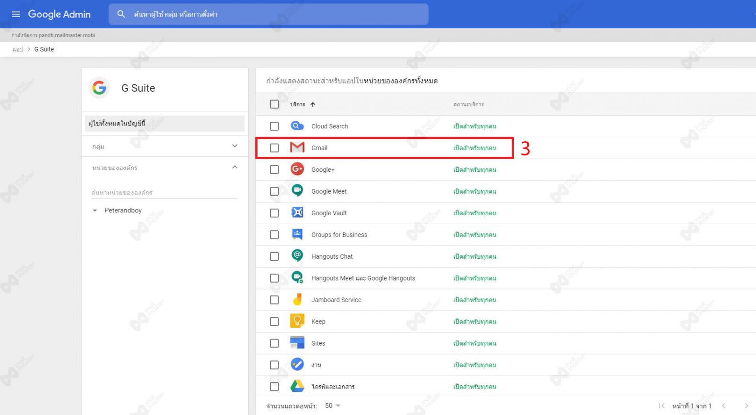Click the Sites status text
The width and height of the screenshot is (756, 415).
474,343
